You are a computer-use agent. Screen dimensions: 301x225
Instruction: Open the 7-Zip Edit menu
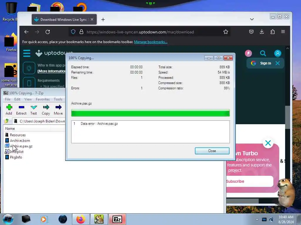click(17, 99)
